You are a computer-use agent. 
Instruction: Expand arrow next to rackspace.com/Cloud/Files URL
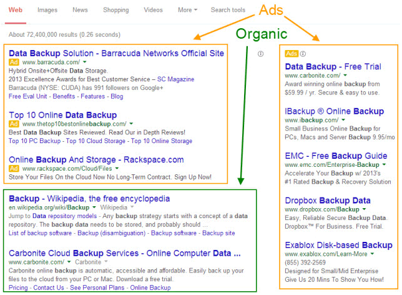(117, 168)
